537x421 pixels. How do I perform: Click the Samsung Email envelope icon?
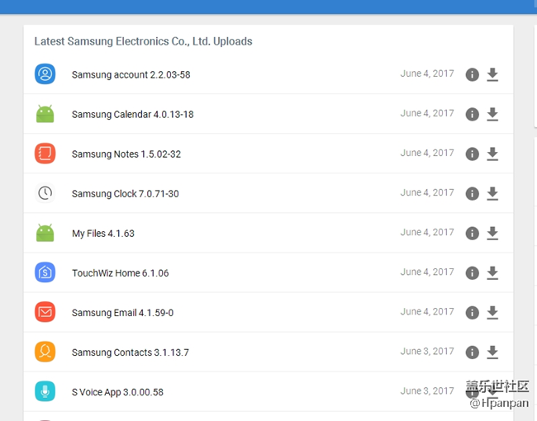[45, 312]
